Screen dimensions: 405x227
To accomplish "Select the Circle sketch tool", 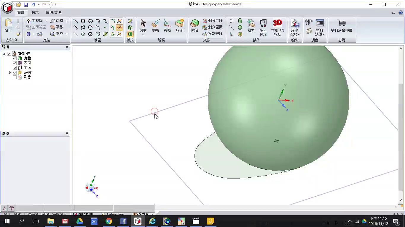I will pos(91,21).
